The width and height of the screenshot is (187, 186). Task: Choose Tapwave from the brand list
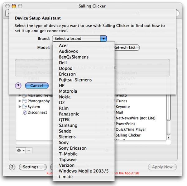84,160
